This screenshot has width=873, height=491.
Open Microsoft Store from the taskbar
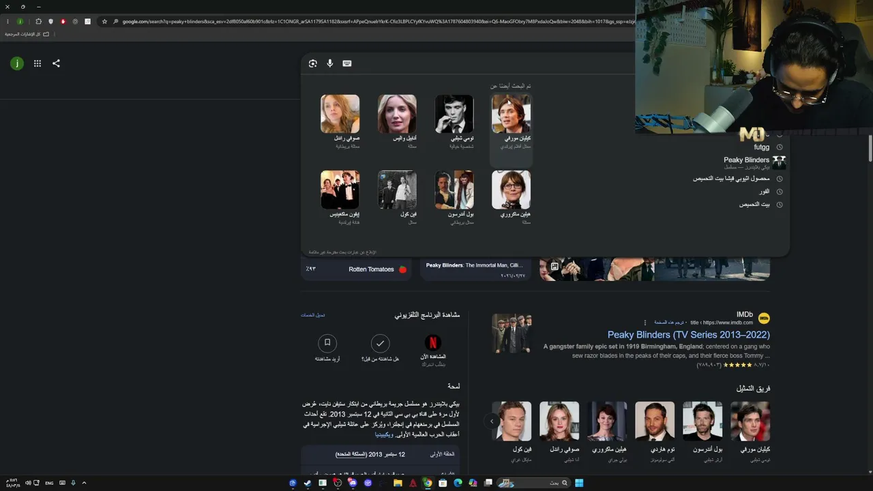pyautogui.click(x=443, y=483)
